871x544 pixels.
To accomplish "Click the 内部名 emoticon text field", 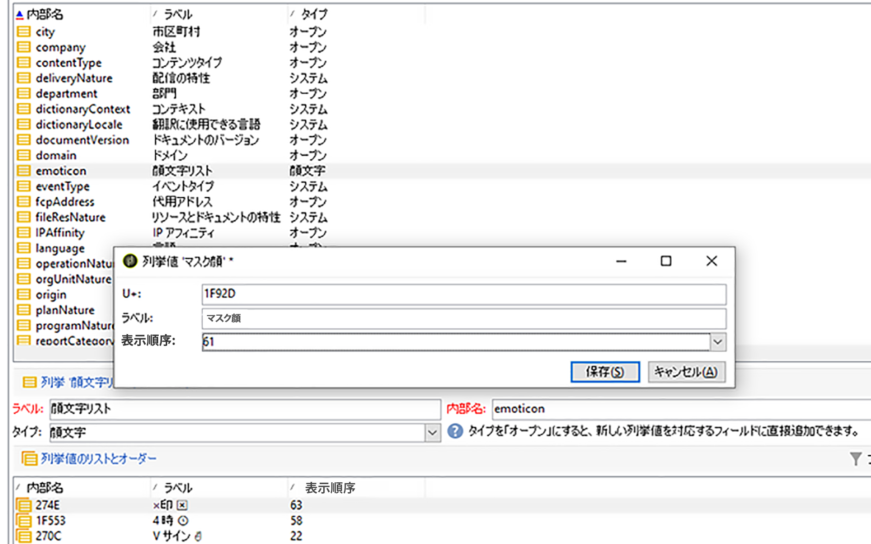I will pos(676,409).
